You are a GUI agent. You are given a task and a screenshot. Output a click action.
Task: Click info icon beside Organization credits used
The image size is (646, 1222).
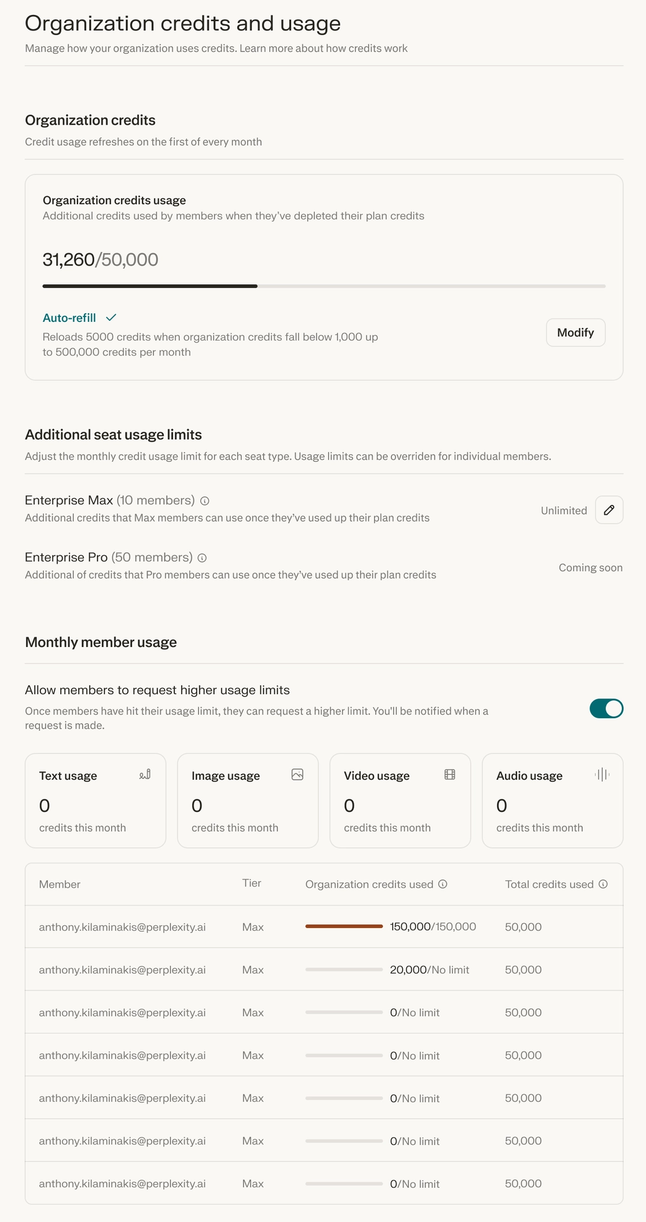(442, 885)
